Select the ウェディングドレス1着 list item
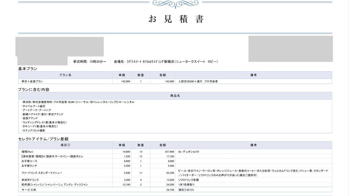349x196 pixels. point(44,122)
